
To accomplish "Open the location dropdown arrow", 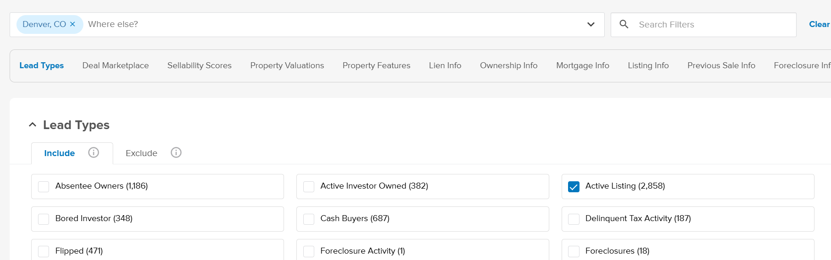I will (590, 24).
